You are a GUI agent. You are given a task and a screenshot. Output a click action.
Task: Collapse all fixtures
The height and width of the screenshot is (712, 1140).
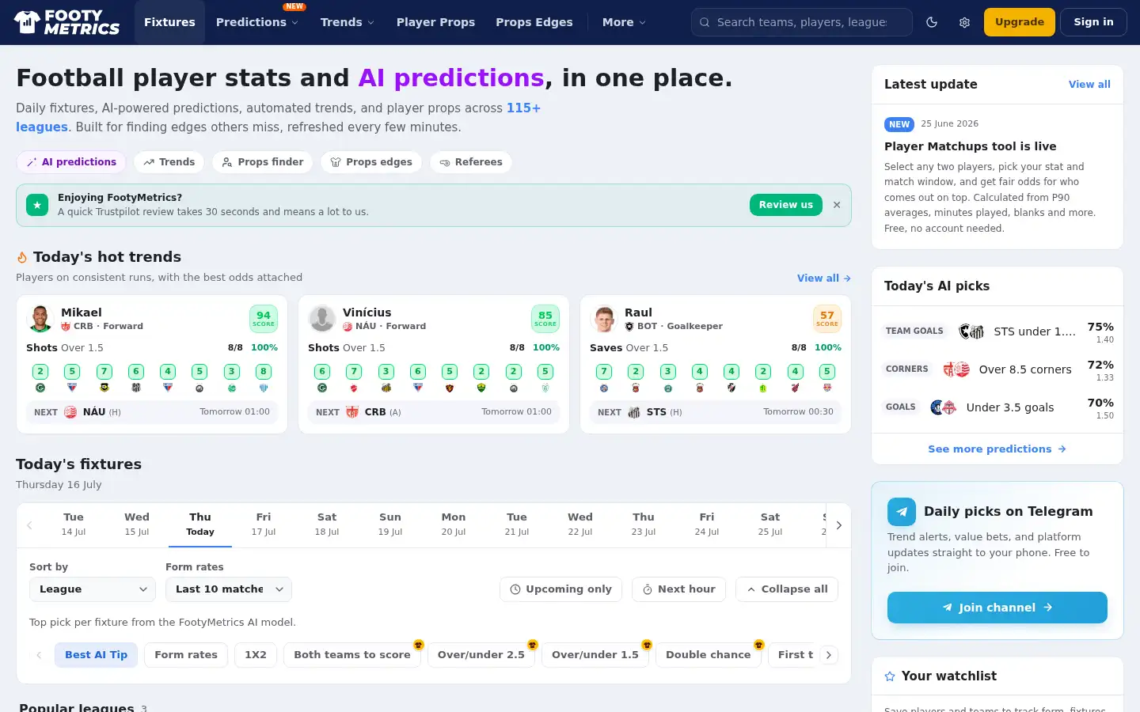[x=787, y=589]
